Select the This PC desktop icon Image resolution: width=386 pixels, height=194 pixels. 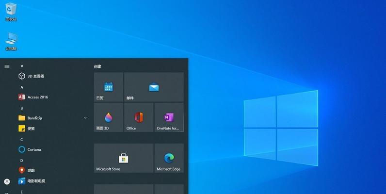[x=11, y=41]
